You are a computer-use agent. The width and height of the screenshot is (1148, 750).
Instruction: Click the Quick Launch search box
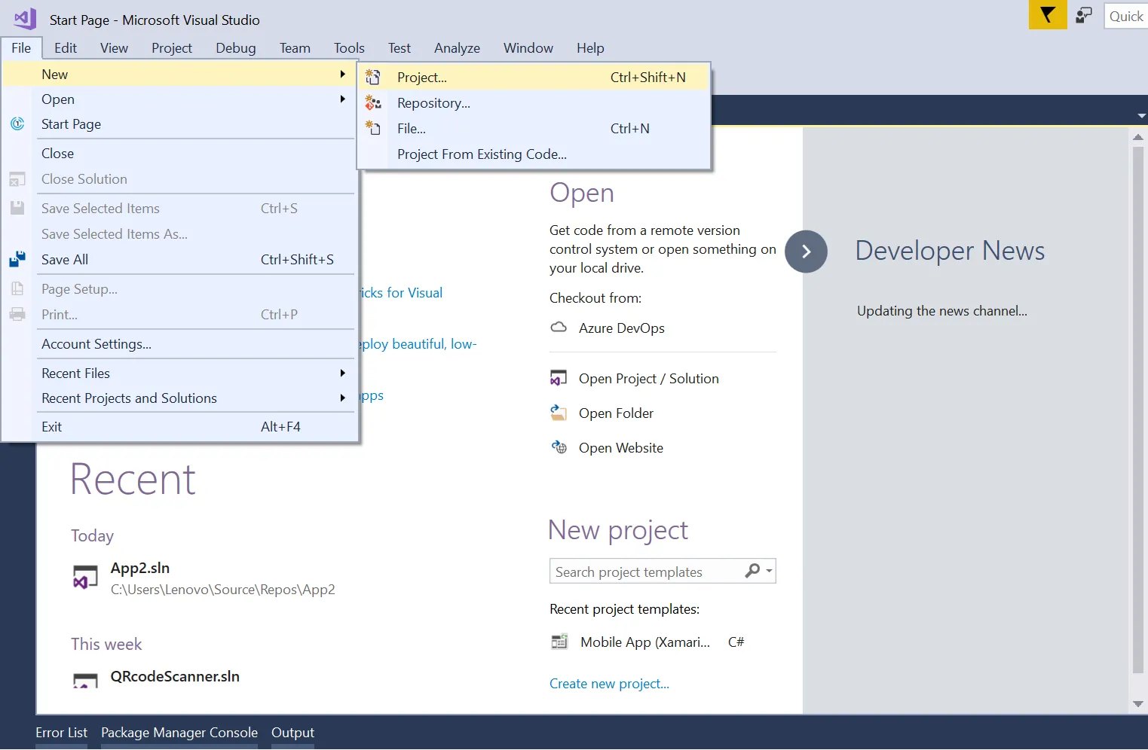pos(1126,16)
